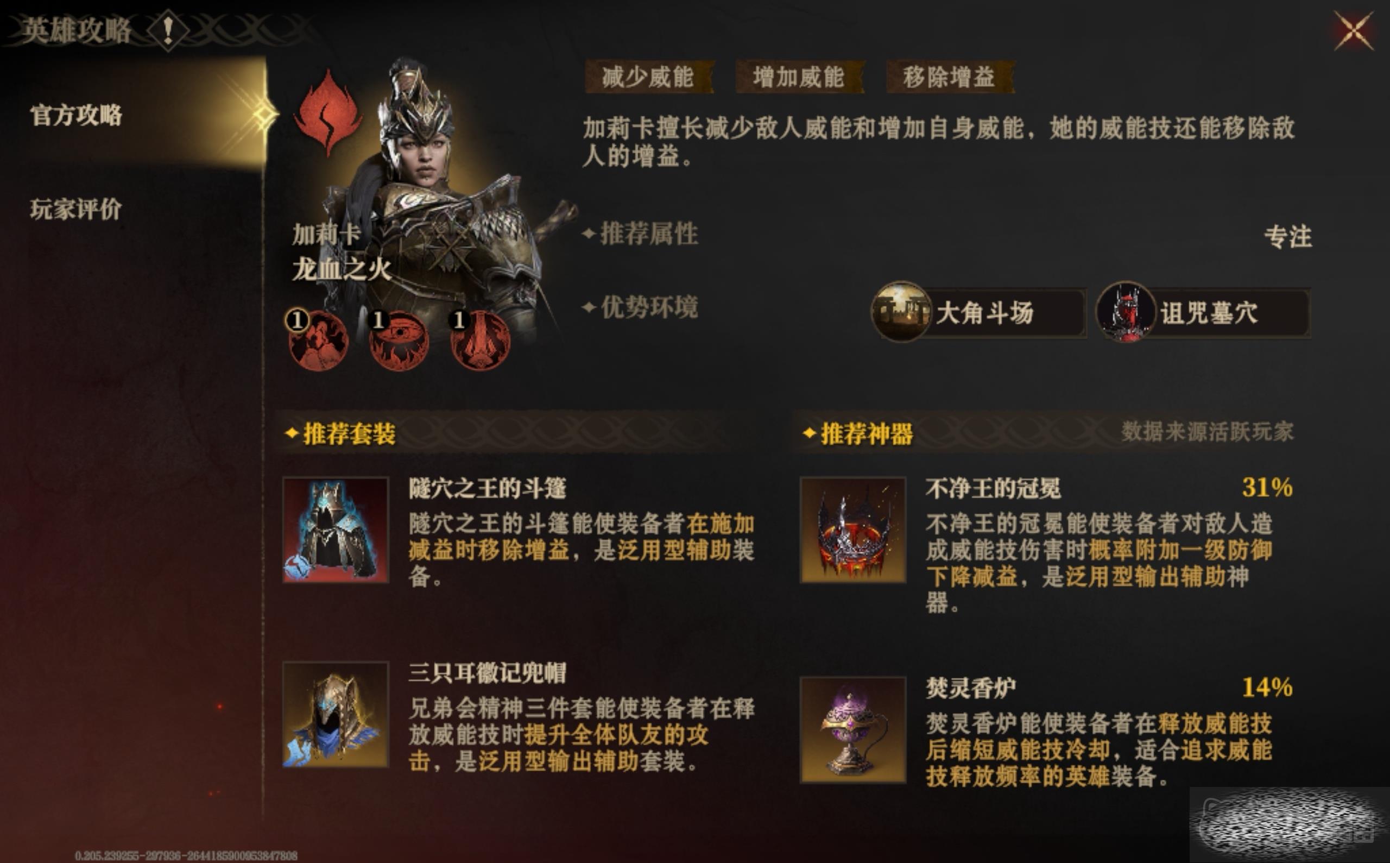Click the 不净王的冠冕 crown artifact icon

(853, 530)
